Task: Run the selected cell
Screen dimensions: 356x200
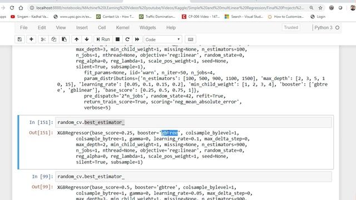Action: click(x=103, y=39)
